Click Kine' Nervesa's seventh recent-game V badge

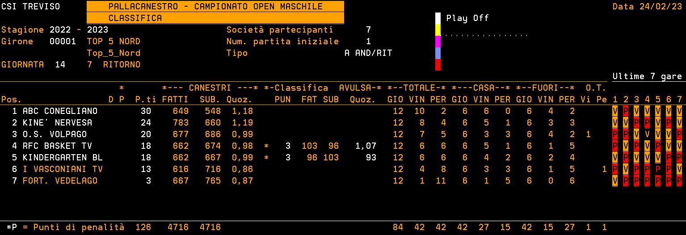tap(679, 123)
